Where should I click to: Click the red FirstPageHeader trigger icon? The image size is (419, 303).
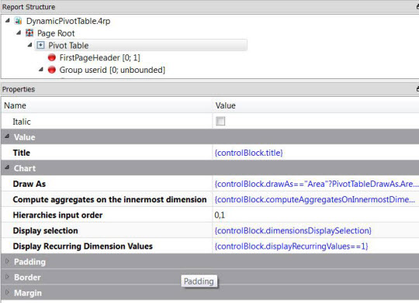(x=52, y=57)
